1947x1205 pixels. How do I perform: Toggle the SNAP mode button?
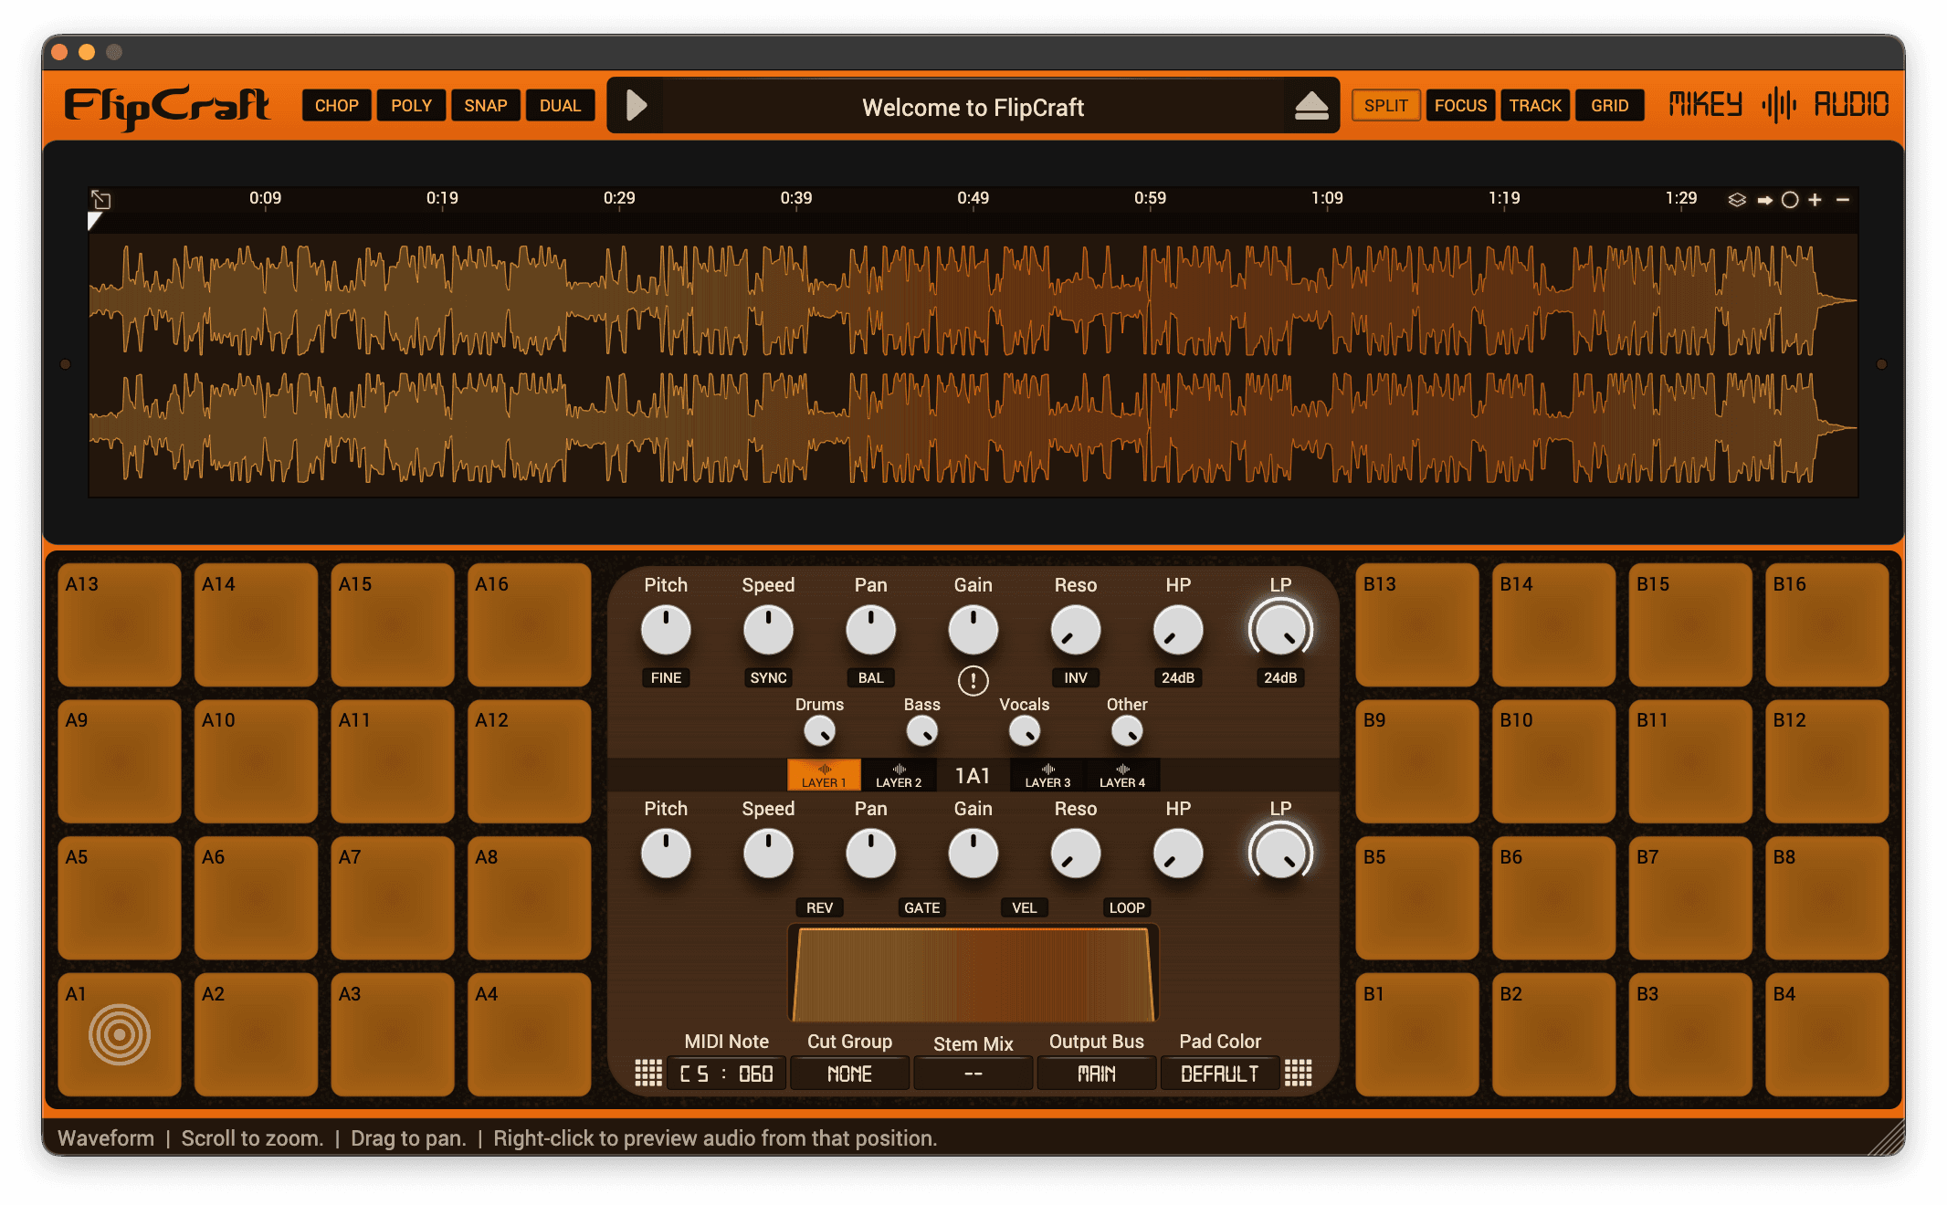[x=485, y=106]
